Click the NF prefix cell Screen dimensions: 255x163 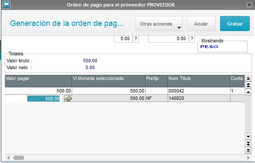tap(157, 99)
